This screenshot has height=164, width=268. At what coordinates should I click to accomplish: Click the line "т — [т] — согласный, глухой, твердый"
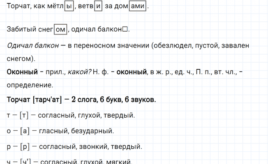pos(71,116)
